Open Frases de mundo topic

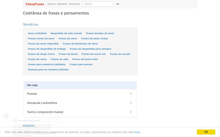(x=120, y=54)
